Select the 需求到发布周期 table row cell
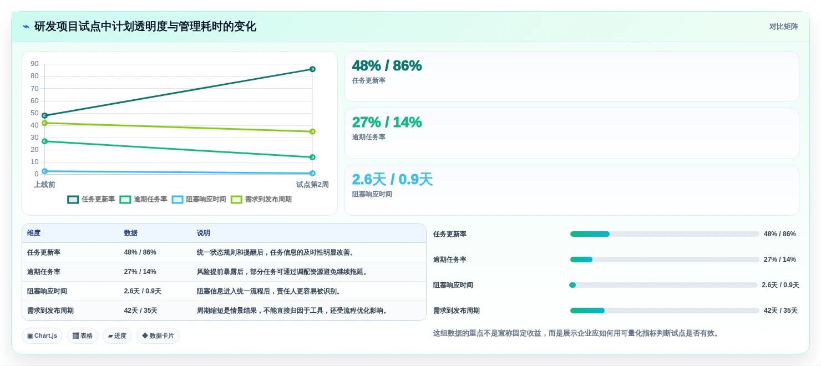 click(50, 311)
